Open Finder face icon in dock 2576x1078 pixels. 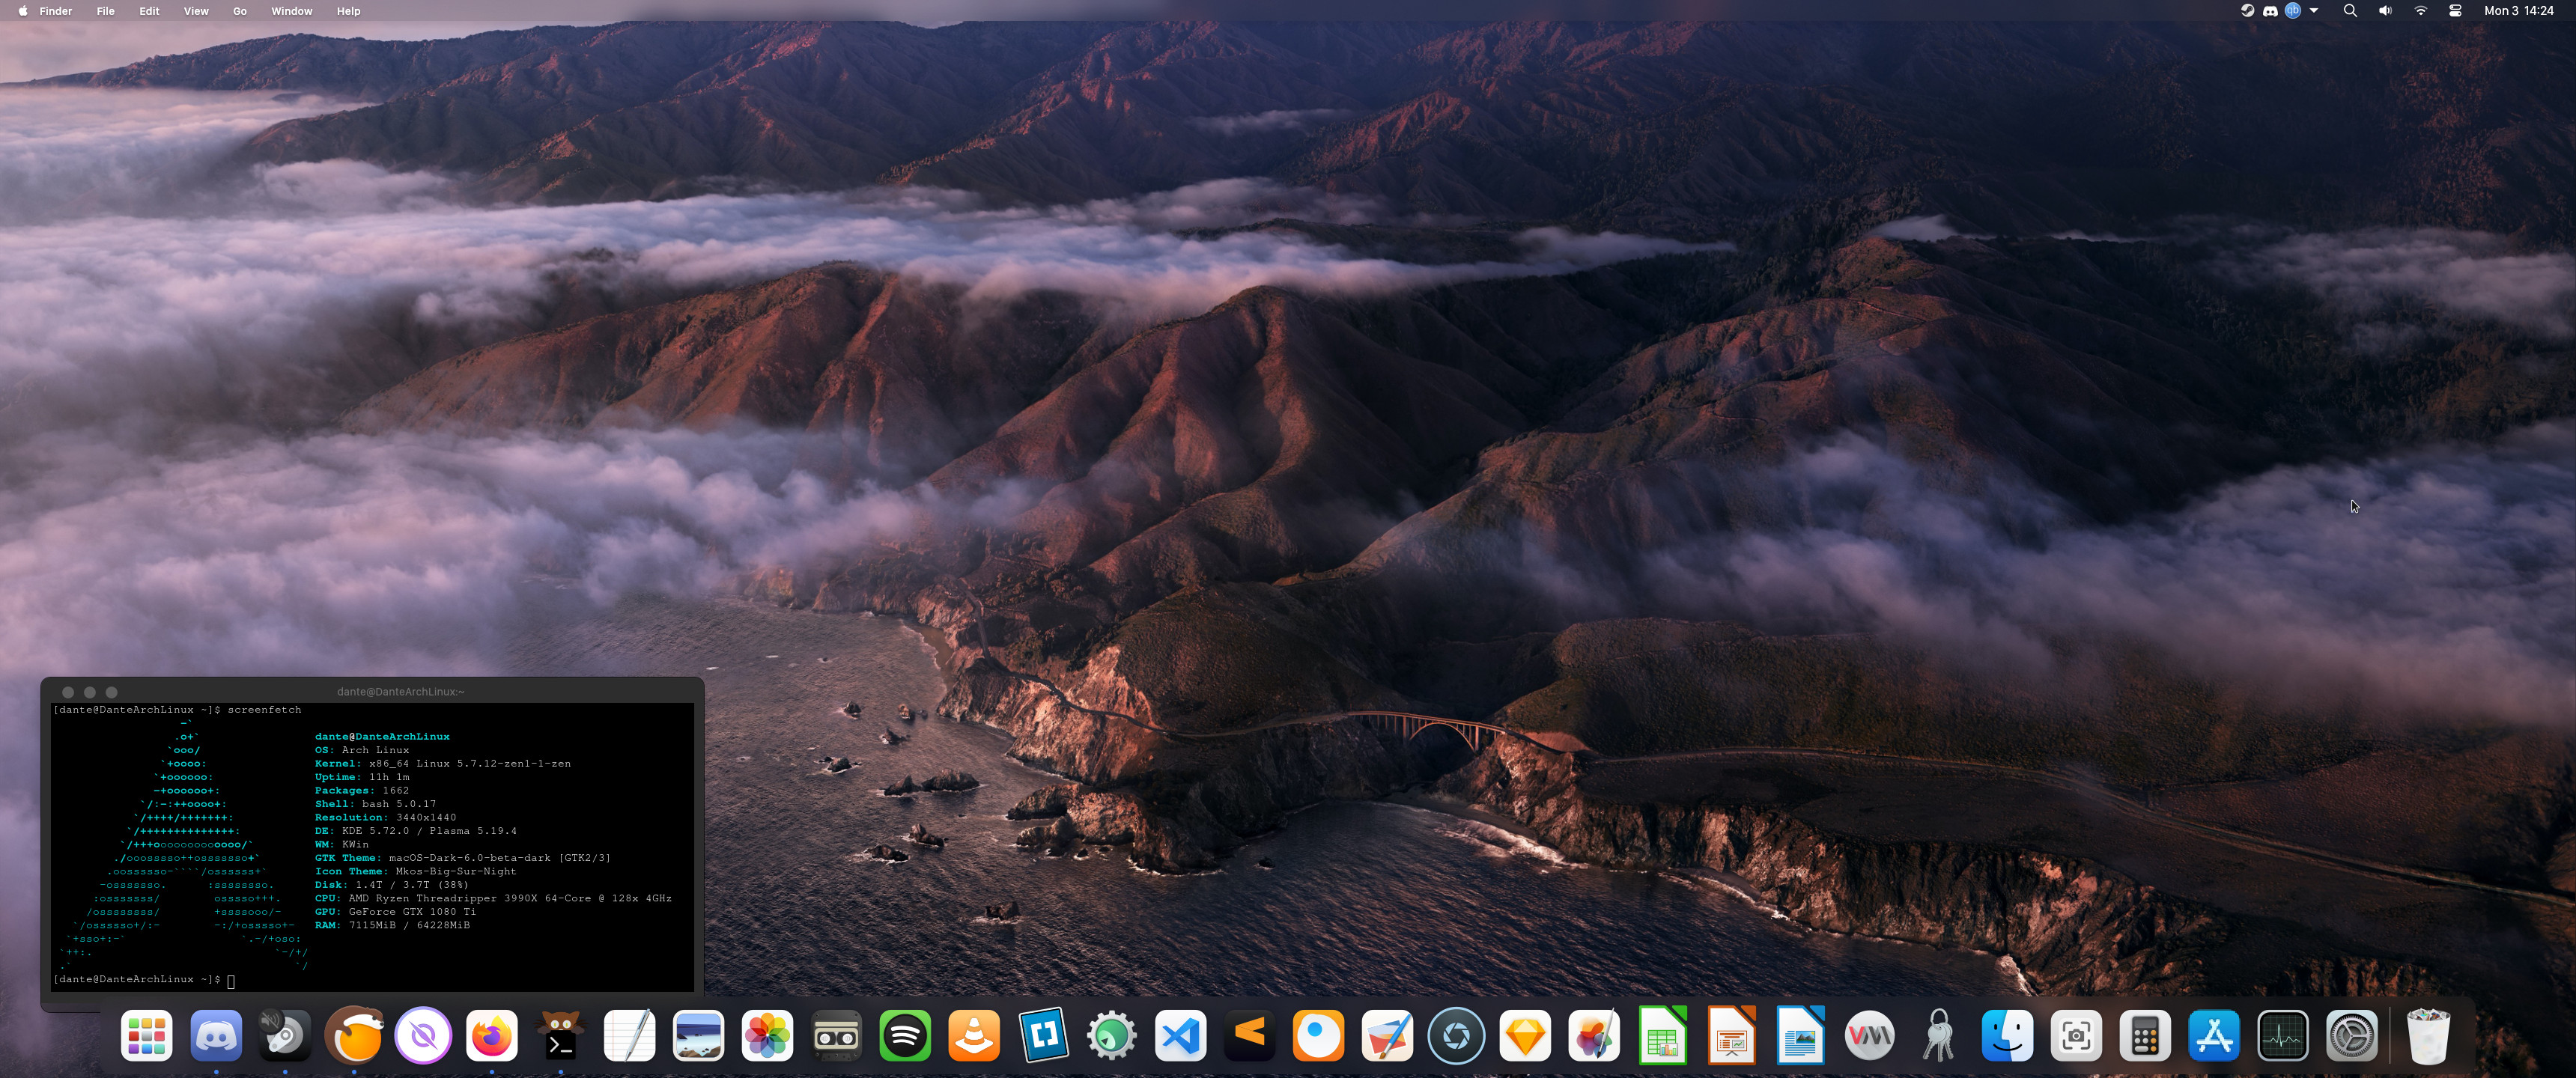pos(2007,1036)
